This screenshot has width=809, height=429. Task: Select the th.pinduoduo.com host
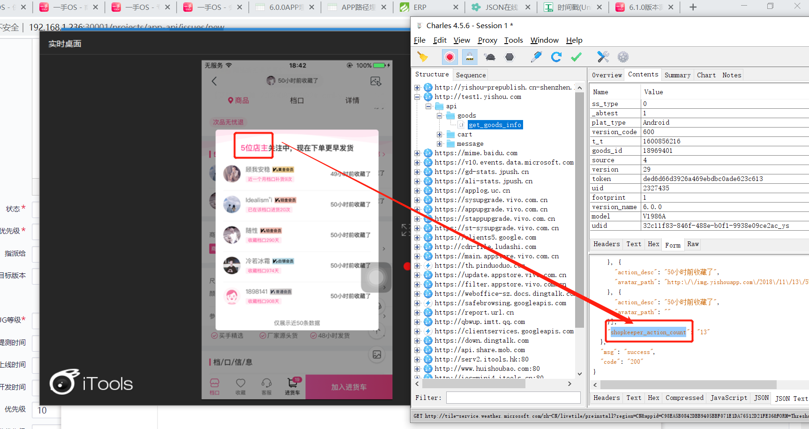coord(479,265)
